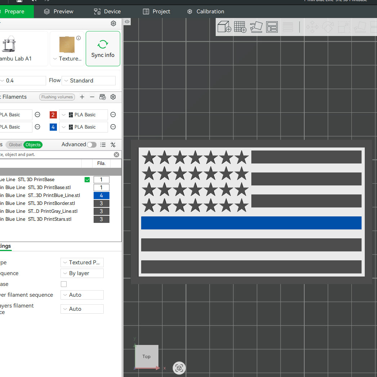This screenshot has width=377, height=377.
Task: Remove a filament with minus icon
Action: coord(92,97)
